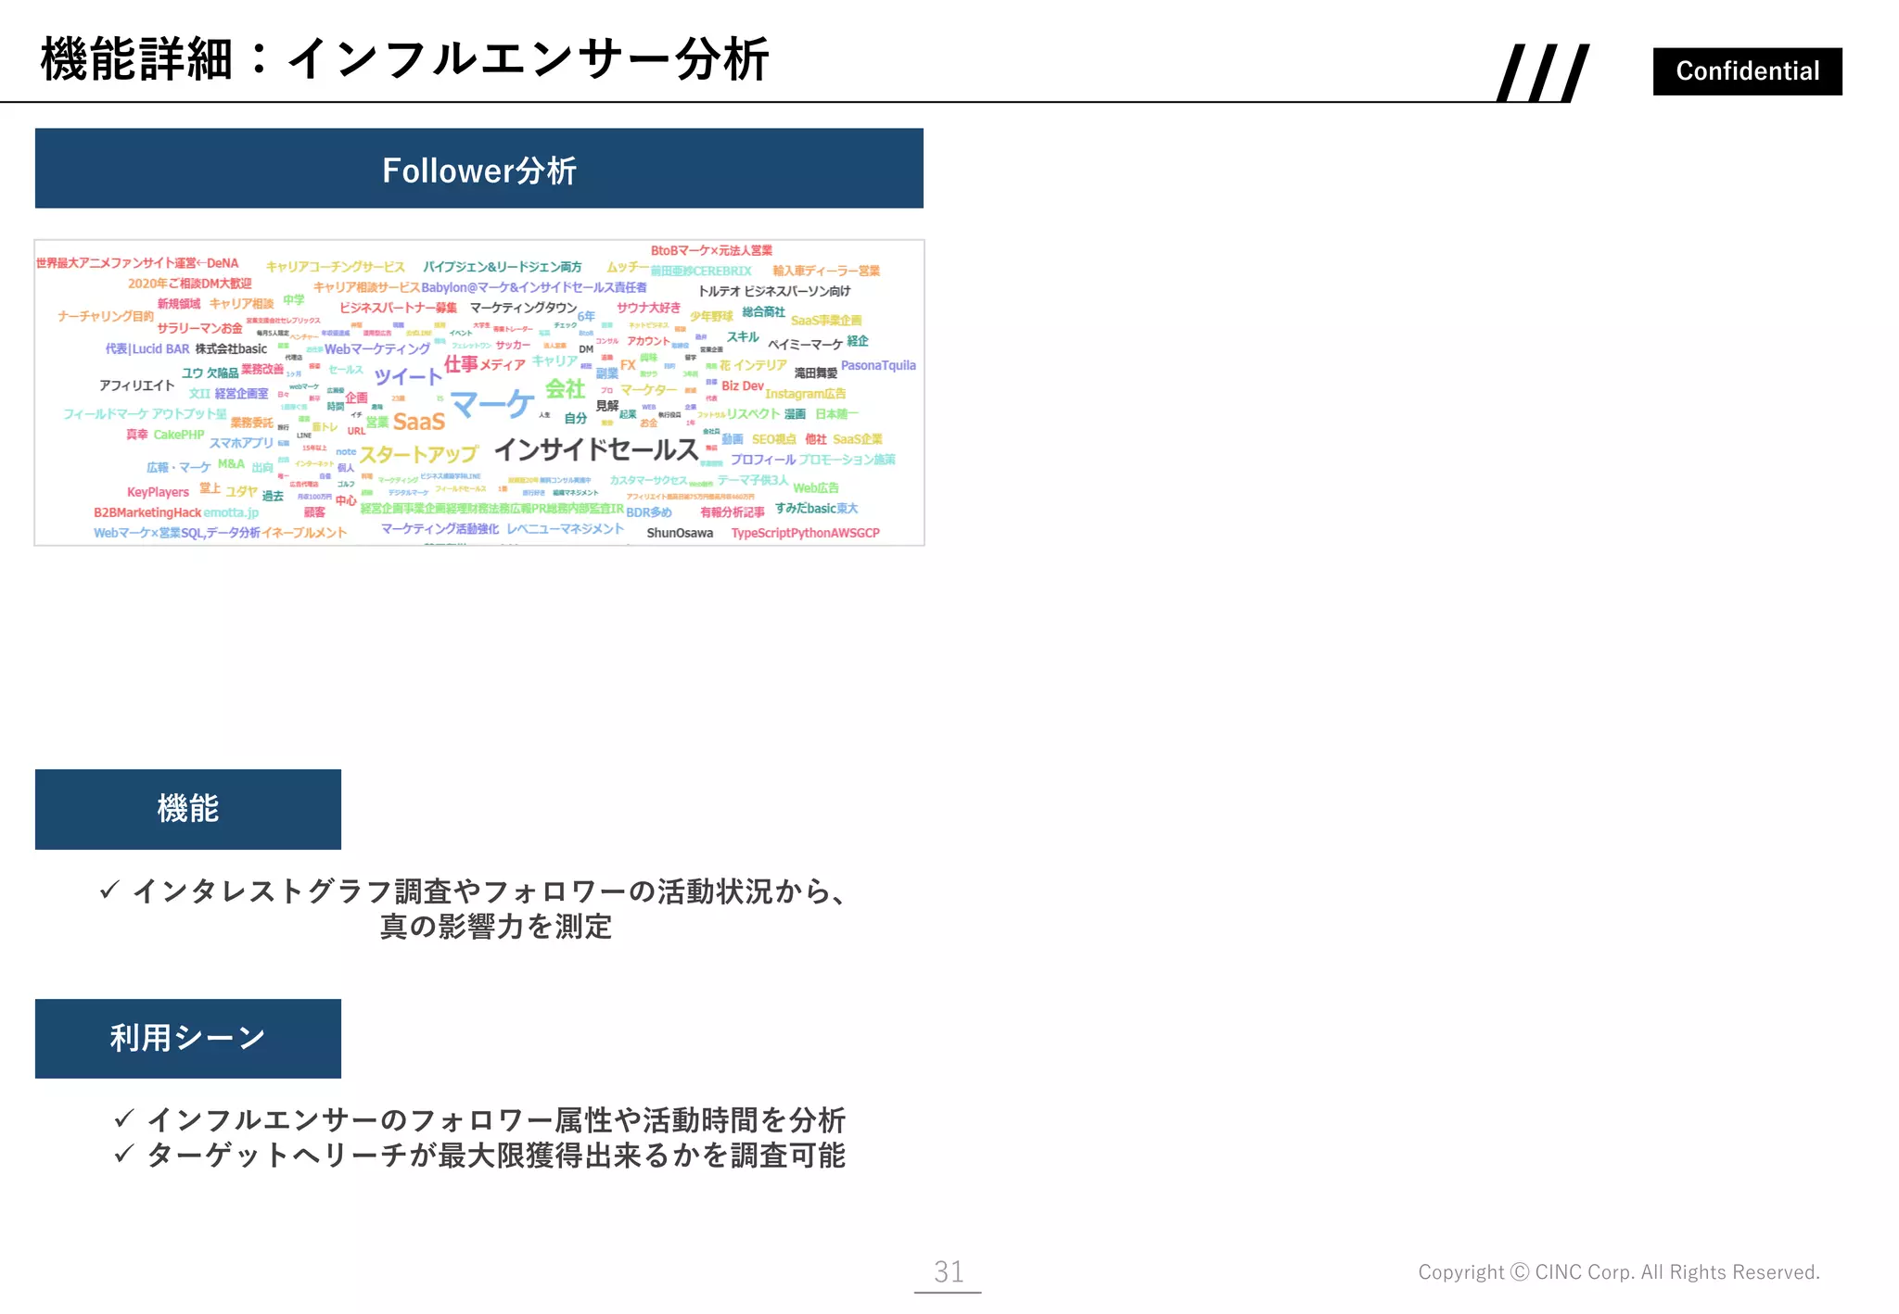
Task: Click the word サウナ大好き in word cloud
Action: tap(649, 308)
